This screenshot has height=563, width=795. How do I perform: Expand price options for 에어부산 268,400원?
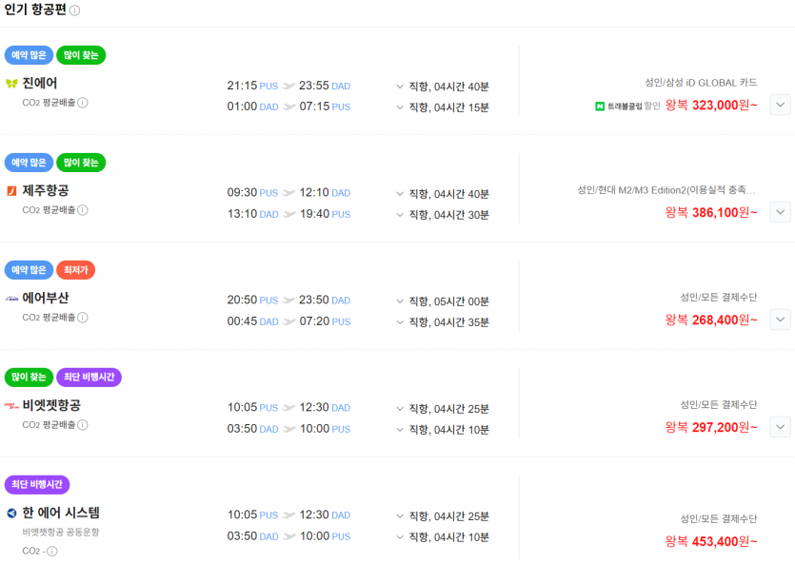780,320
